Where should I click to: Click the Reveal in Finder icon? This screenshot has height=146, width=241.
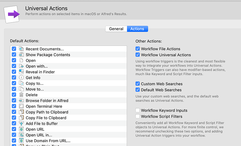tap(21, 72)
